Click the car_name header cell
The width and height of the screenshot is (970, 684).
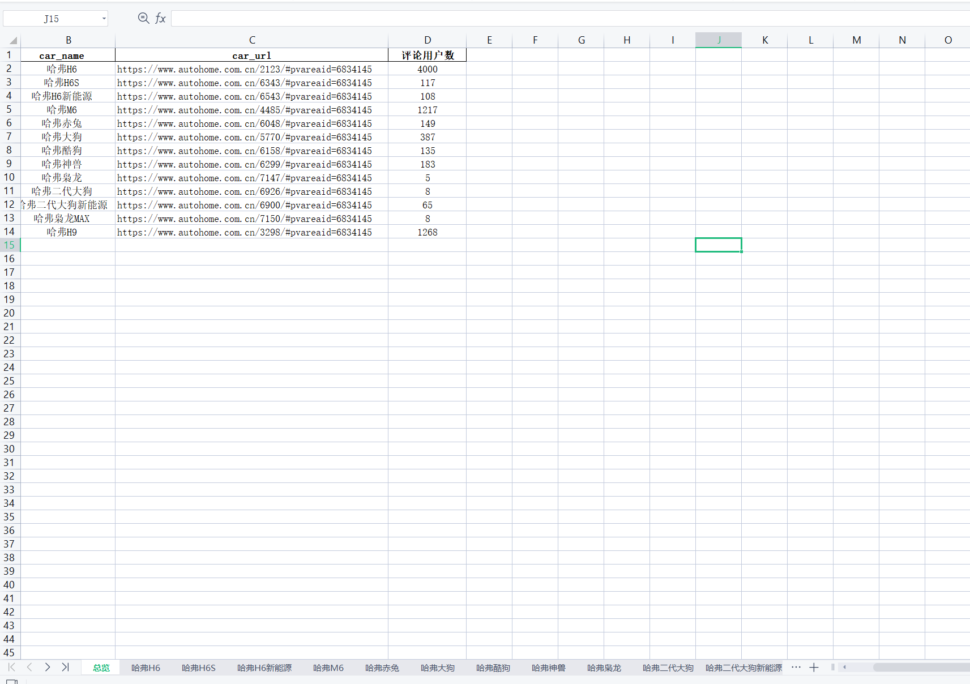(x=68, y=55)
